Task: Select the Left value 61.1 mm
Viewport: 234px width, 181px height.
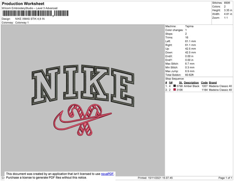Action: 190,41
